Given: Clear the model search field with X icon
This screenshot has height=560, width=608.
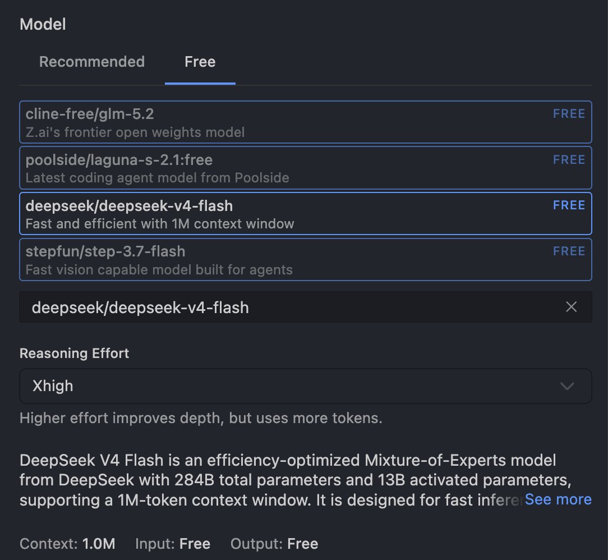Looking at the screenshot, I should click(571, 307).
